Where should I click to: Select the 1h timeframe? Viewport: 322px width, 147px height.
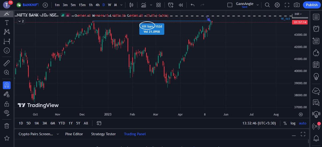(91, 5)
